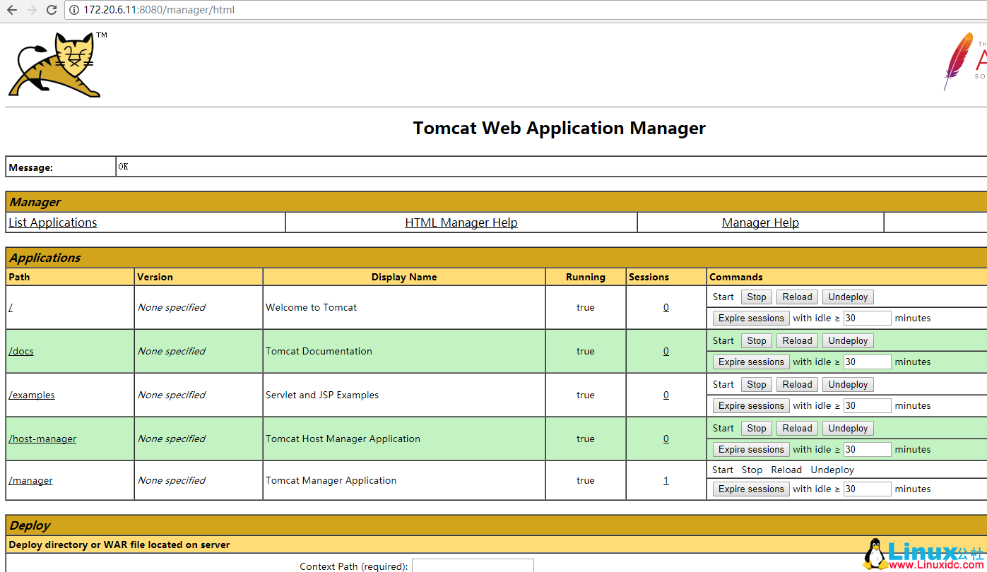Click the Apache feather logo
The width and height of the screenshot is (987, 572).
959,61
